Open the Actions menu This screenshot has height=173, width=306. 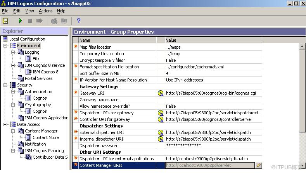pyautogui.click(x=46, y=11)
